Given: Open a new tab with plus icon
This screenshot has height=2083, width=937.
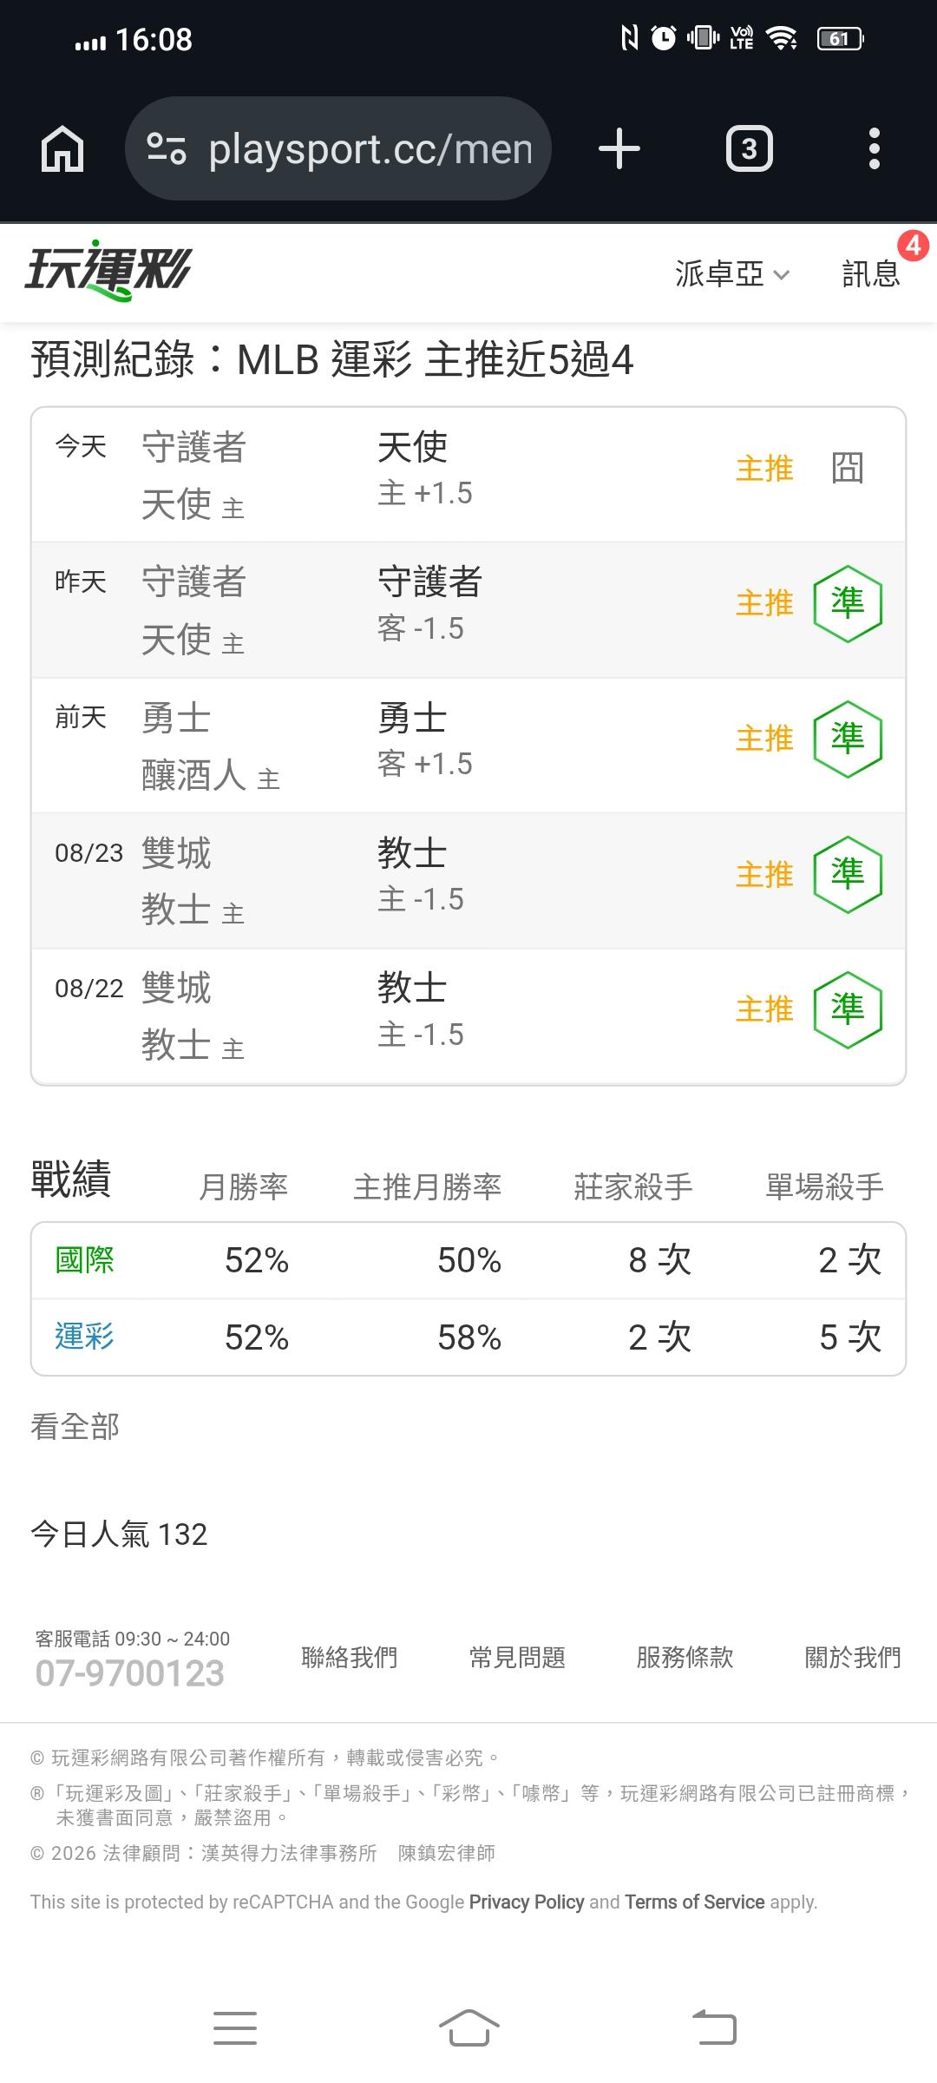Looking at the screenshot, I should pyautogui.click(x=619, y=148).
